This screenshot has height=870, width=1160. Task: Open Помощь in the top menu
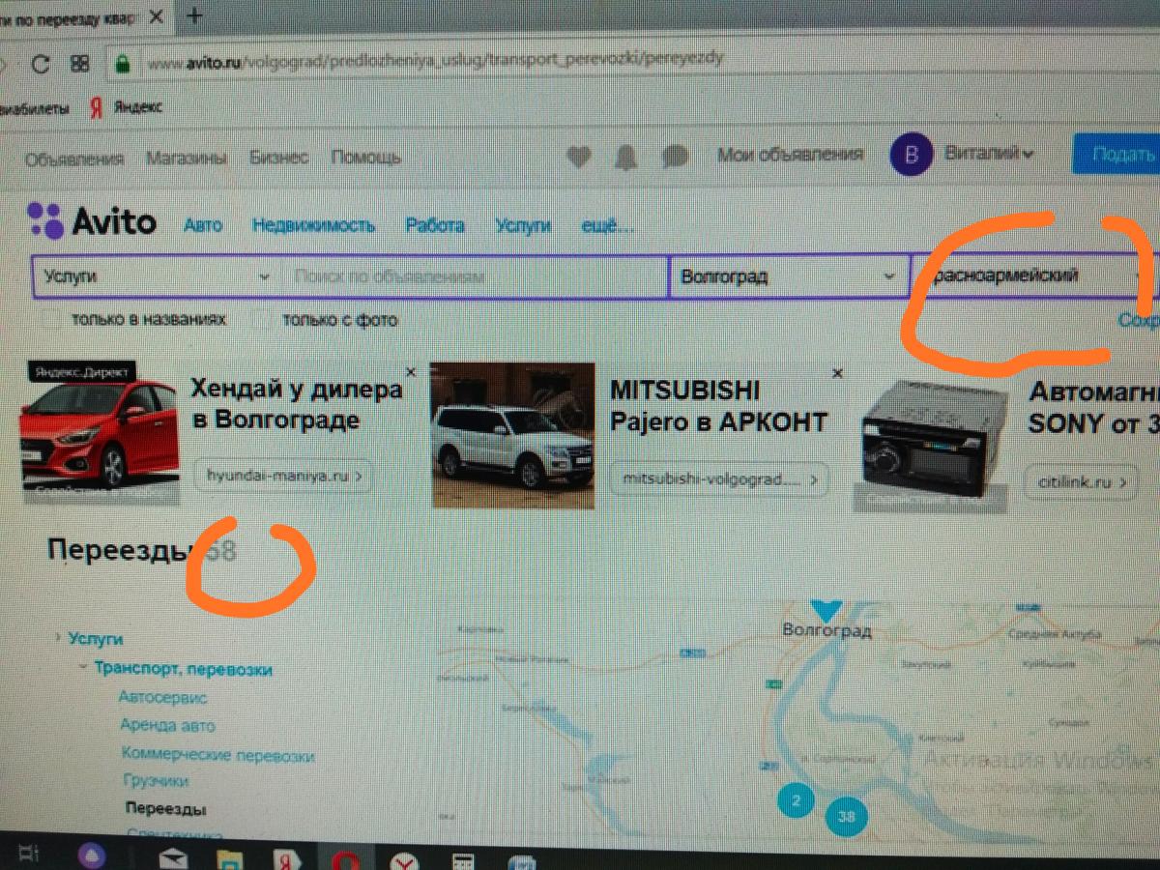point(366,157)
